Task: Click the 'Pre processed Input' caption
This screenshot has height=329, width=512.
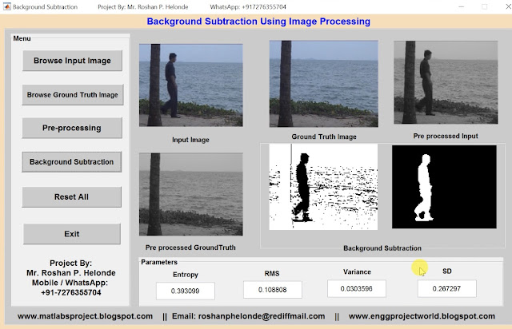Action: coord(446,136)
